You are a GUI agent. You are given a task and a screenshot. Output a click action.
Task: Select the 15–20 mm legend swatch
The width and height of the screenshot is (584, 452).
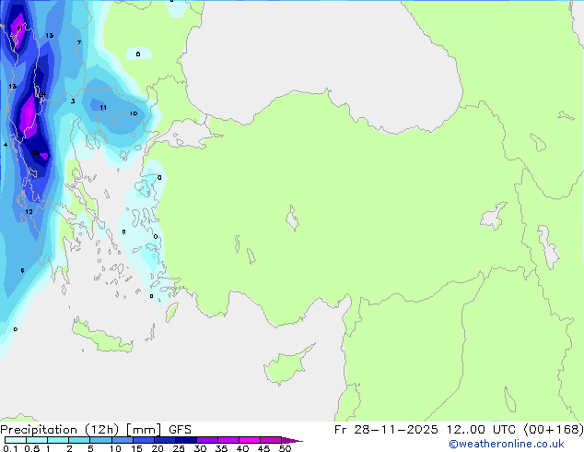point(143,440)
